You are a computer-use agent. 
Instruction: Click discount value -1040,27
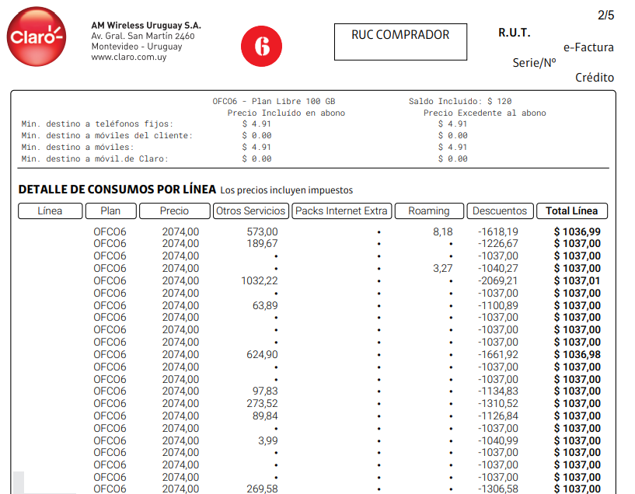tap(497, 268)
